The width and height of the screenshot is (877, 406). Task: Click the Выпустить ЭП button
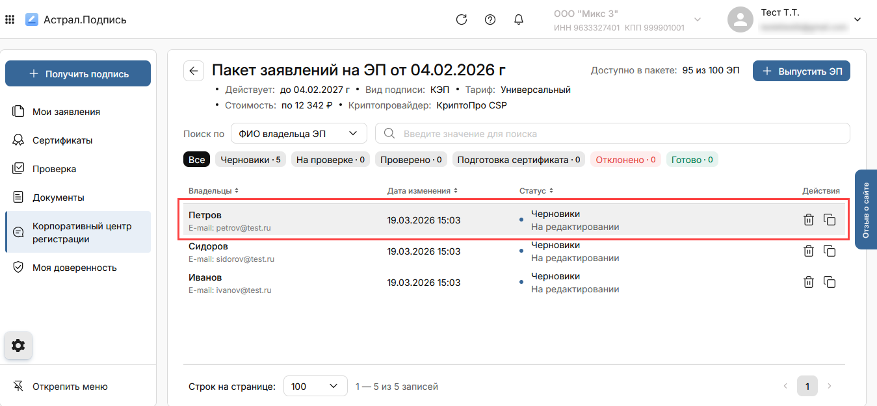pyautogui.click(x=801, y=71)
